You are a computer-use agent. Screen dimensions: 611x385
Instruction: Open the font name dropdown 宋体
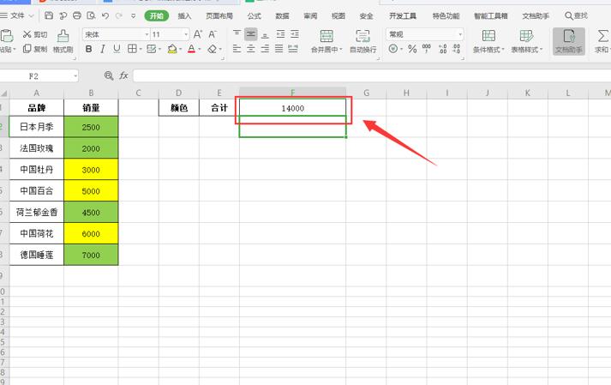click(x=147, y=34)
